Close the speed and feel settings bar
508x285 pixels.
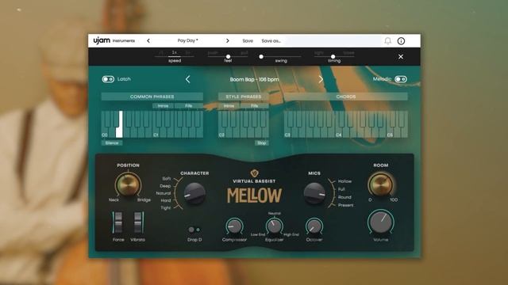pyautogui.click(x=401, y=56)
